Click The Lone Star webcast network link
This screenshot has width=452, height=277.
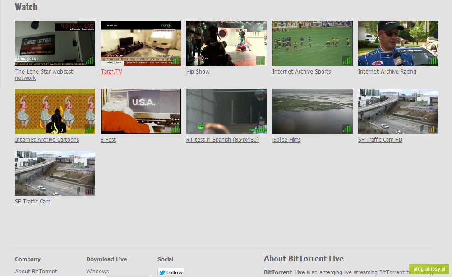44,74
